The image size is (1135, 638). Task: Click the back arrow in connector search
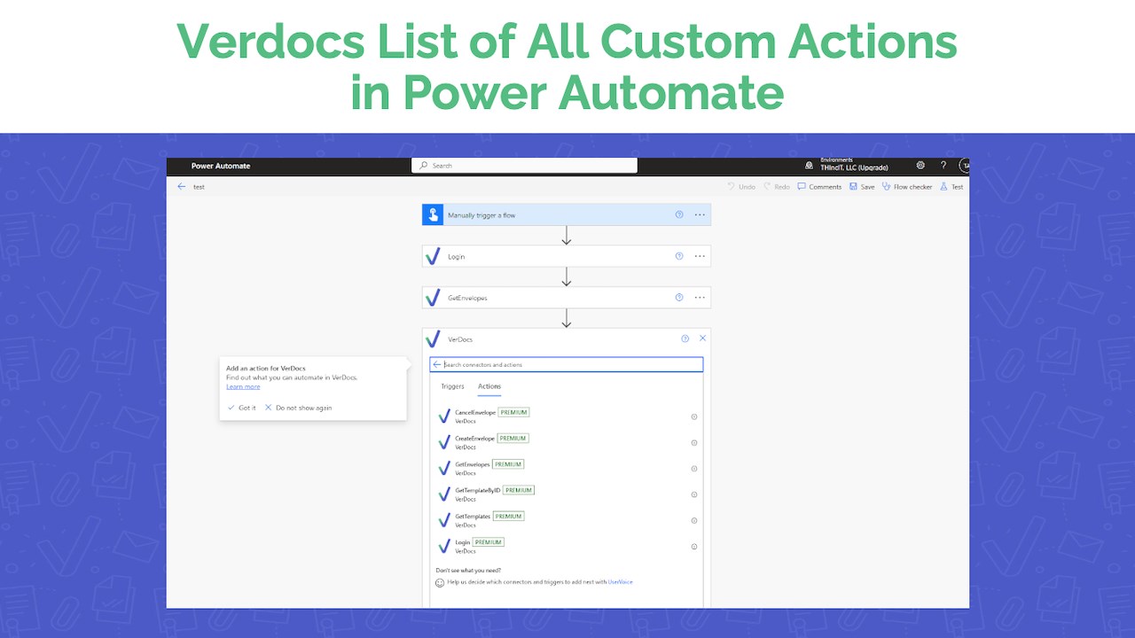(x=437, y=364)
